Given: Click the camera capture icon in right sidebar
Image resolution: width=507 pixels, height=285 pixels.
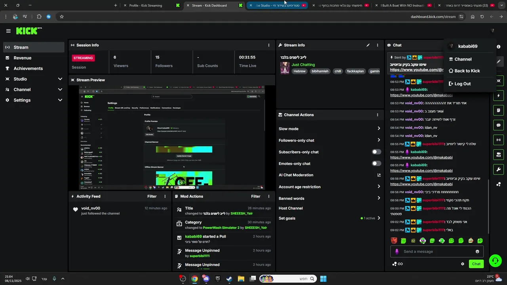Looking at the screenshot, I should pyautogui.click(x=498, y=81).
